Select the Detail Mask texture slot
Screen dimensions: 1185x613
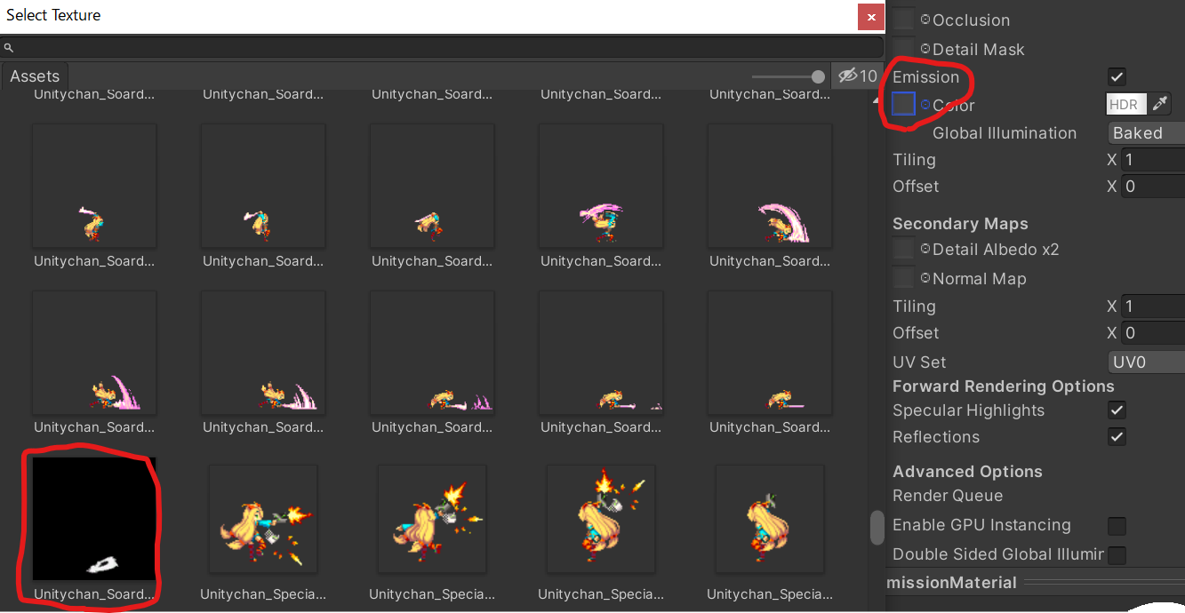pyautogui.click(x=903, y=49)
